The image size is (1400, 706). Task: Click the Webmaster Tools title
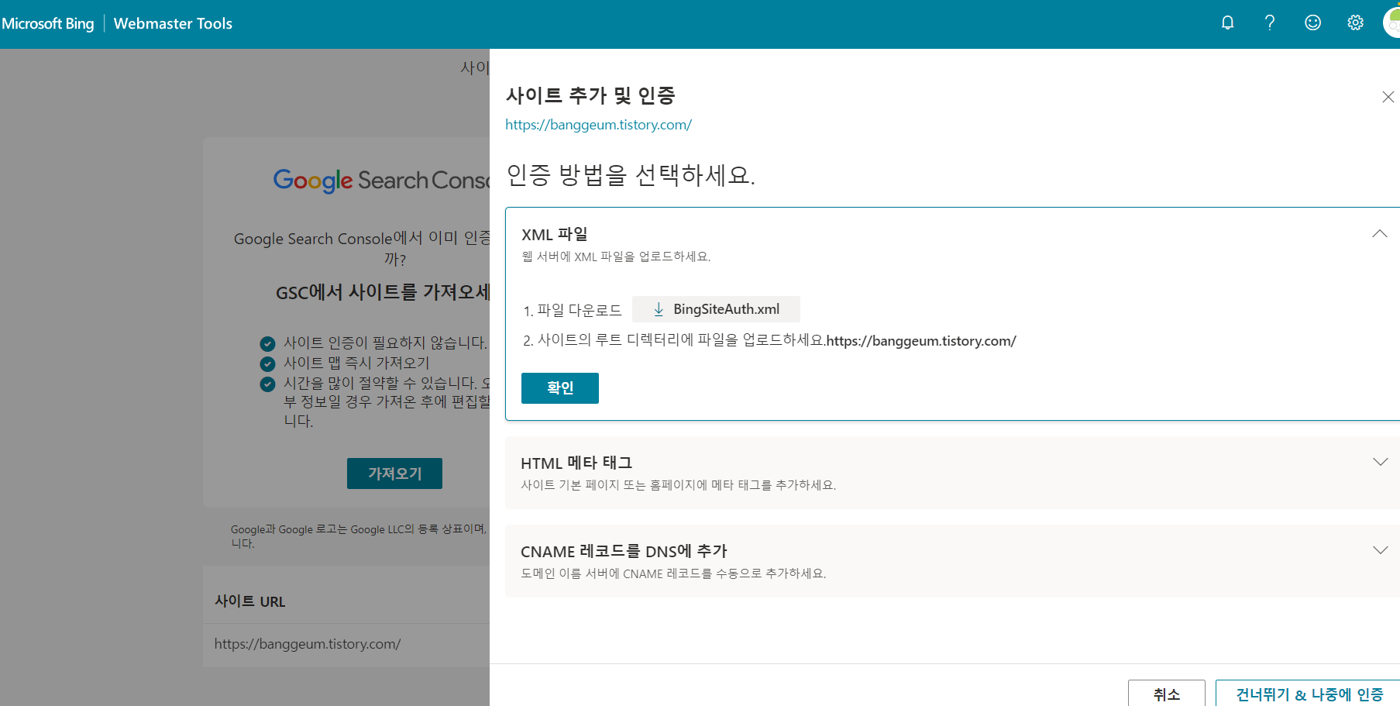point(173,24)
